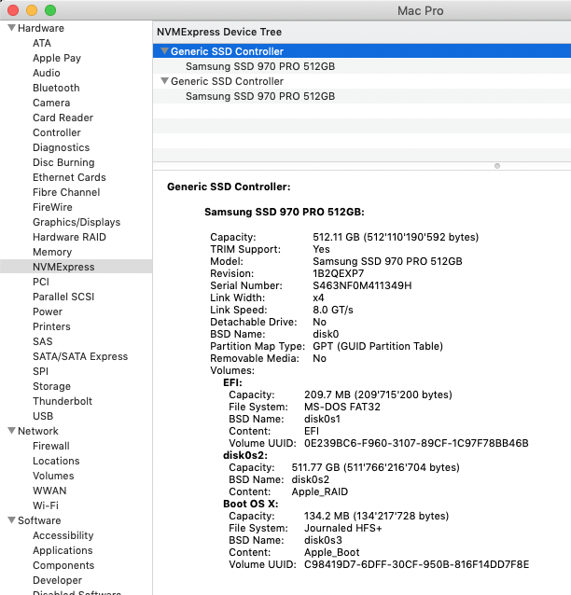
Task: Open Components under Software
Action: 63,565
